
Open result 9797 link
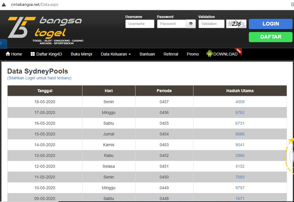(240, 188)
